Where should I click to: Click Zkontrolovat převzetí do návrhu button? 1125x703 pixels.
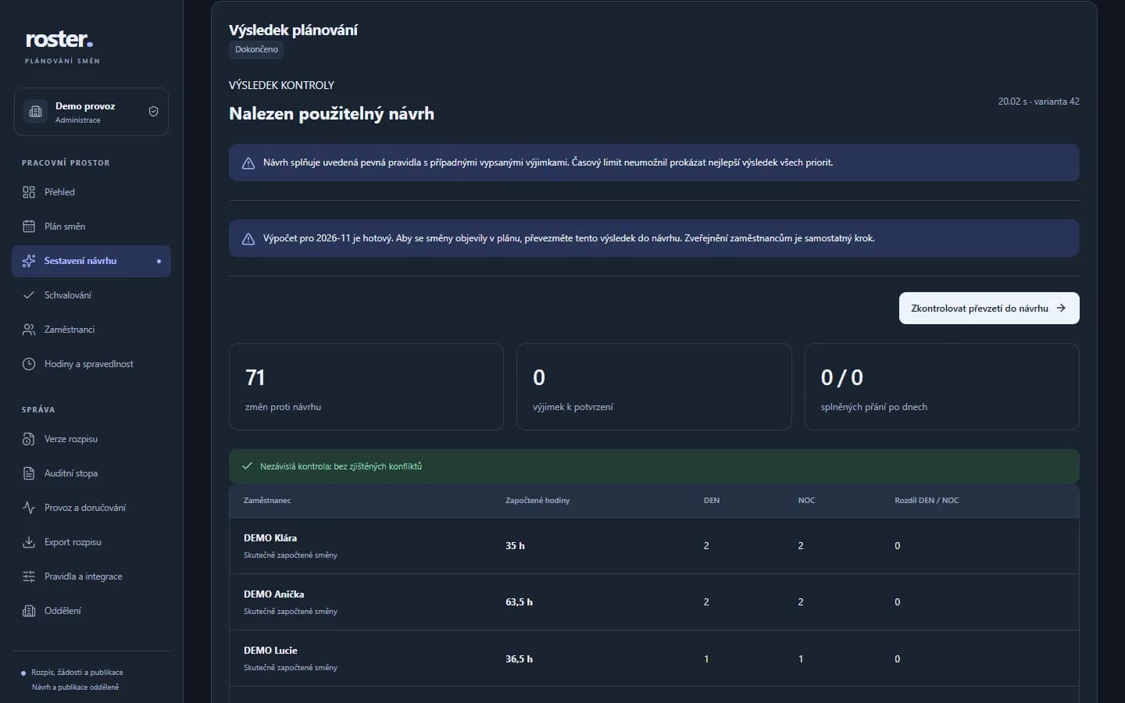click(989, 308)
